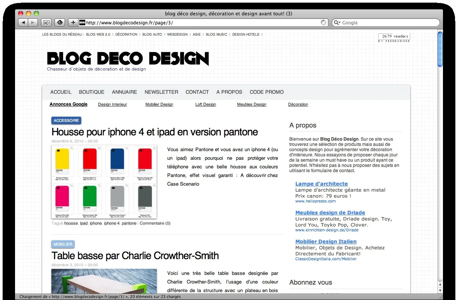Screen dimensions: 458x300
Task: Click the site favicon in the address bar
Action: (82, 22)
